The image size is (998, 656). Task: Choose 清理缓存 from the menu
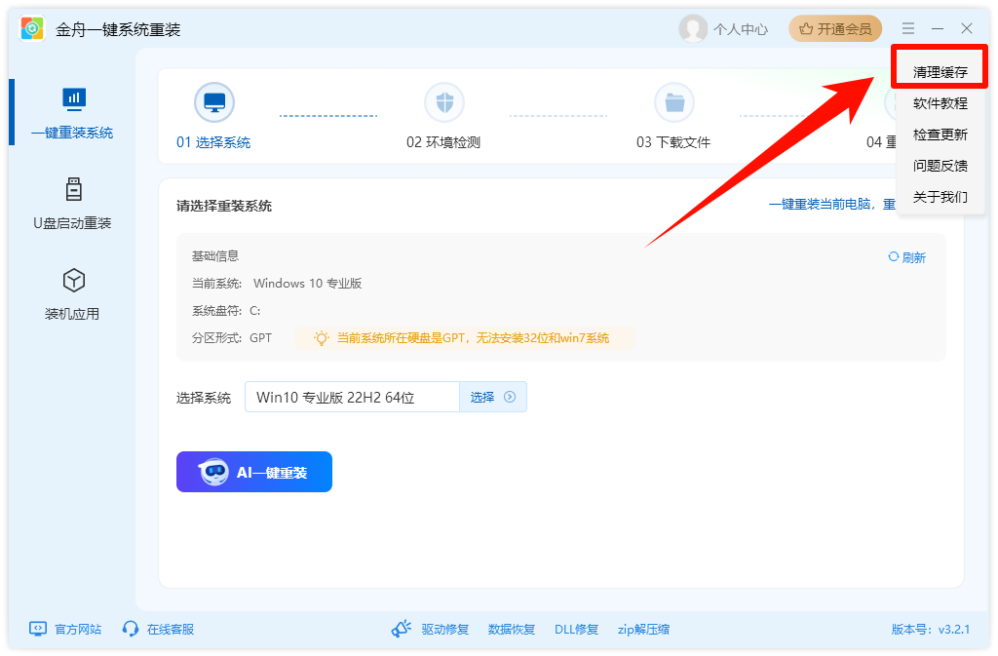(x=939, y=66)
